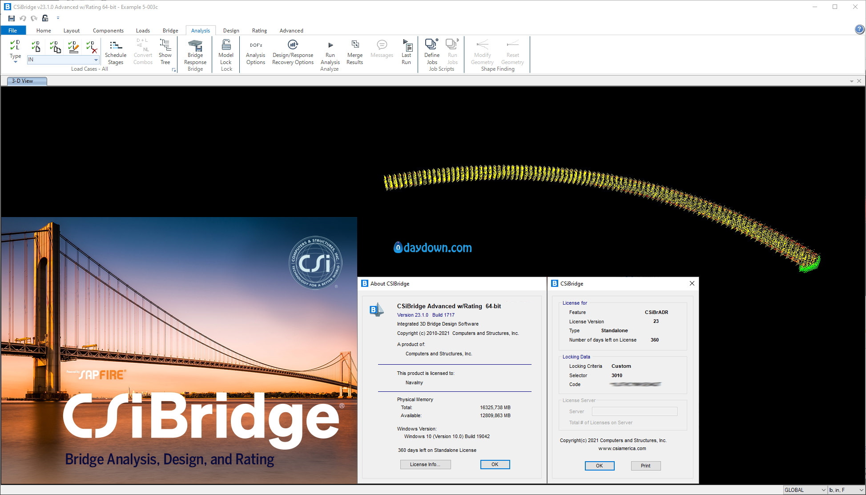866x495 pixels.
Task: Click OK in About CSiBridge dialog
Action: [x=495, y=464]
